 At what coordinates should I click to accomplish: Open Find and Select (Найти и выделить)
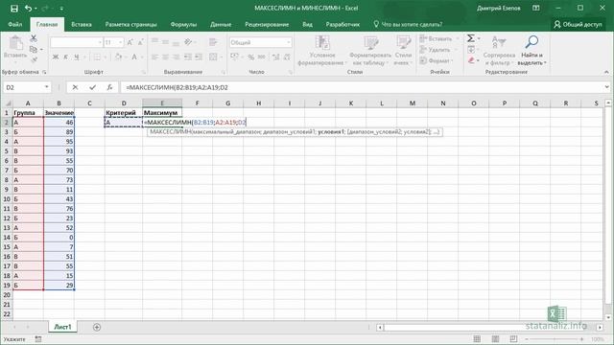(x=531, y=51)
